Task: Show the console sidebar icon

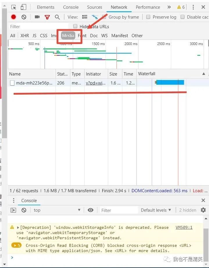Action: pyautogui.click(x=13, y=210)
